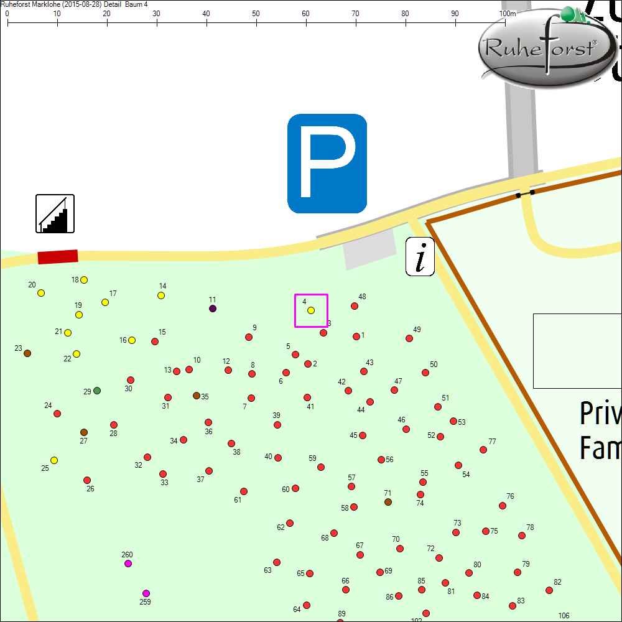Select yellow tree marker 19
Viewport: 622px width, 622px height.
79,315
